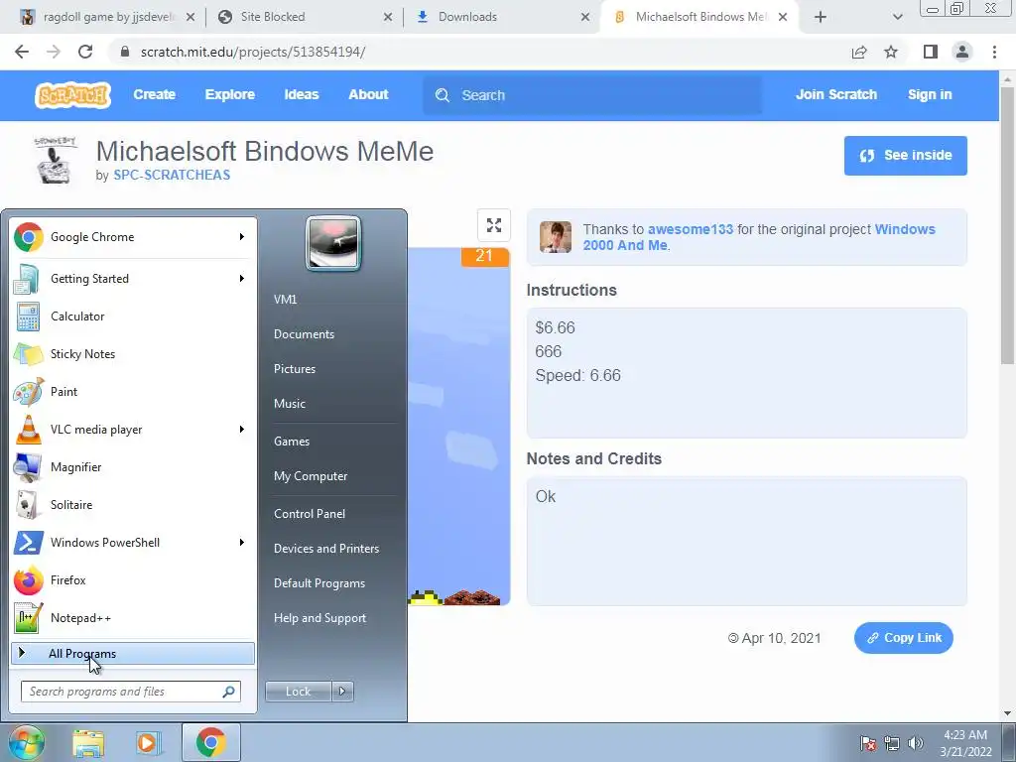Launch Notepad++
1016x762 pixels.
tap(133, 617)
